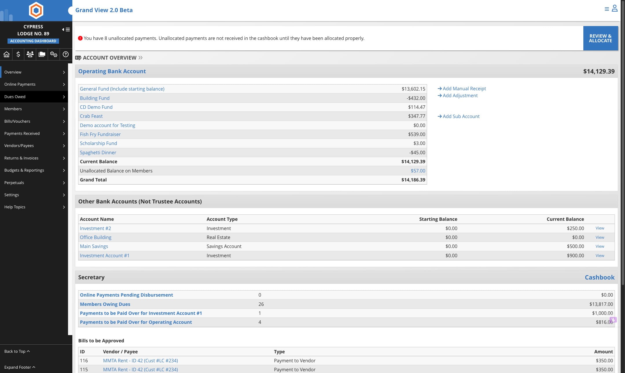Open the dollar sign accounting icon
Viewport: 625px width, 373px height.
point(18,54)
